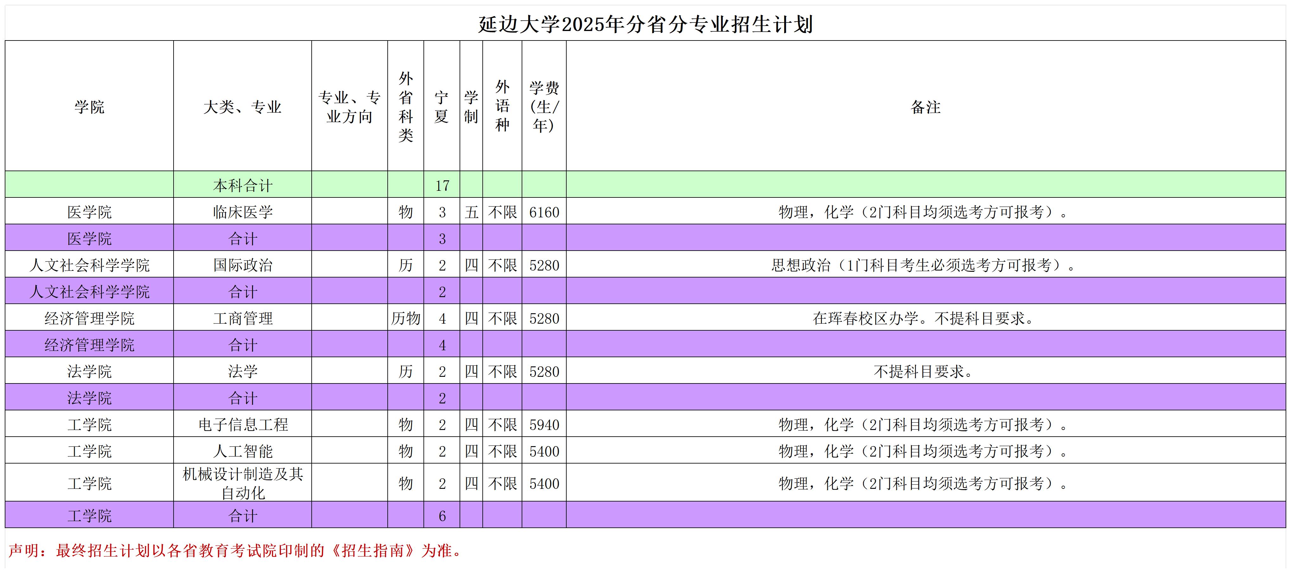The height and width of the screenshot is (573, 1291).
Task: Click the tuition 6160 cell
Action: point(544,211)
